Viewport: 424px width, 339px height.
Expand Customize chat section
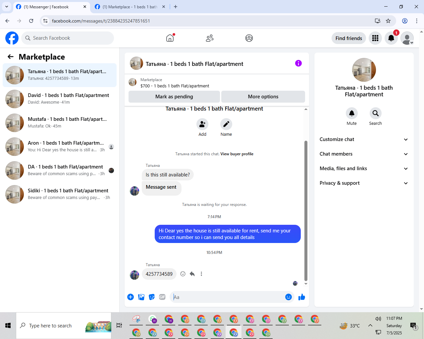pyautogui.click(x=364, y=139)
